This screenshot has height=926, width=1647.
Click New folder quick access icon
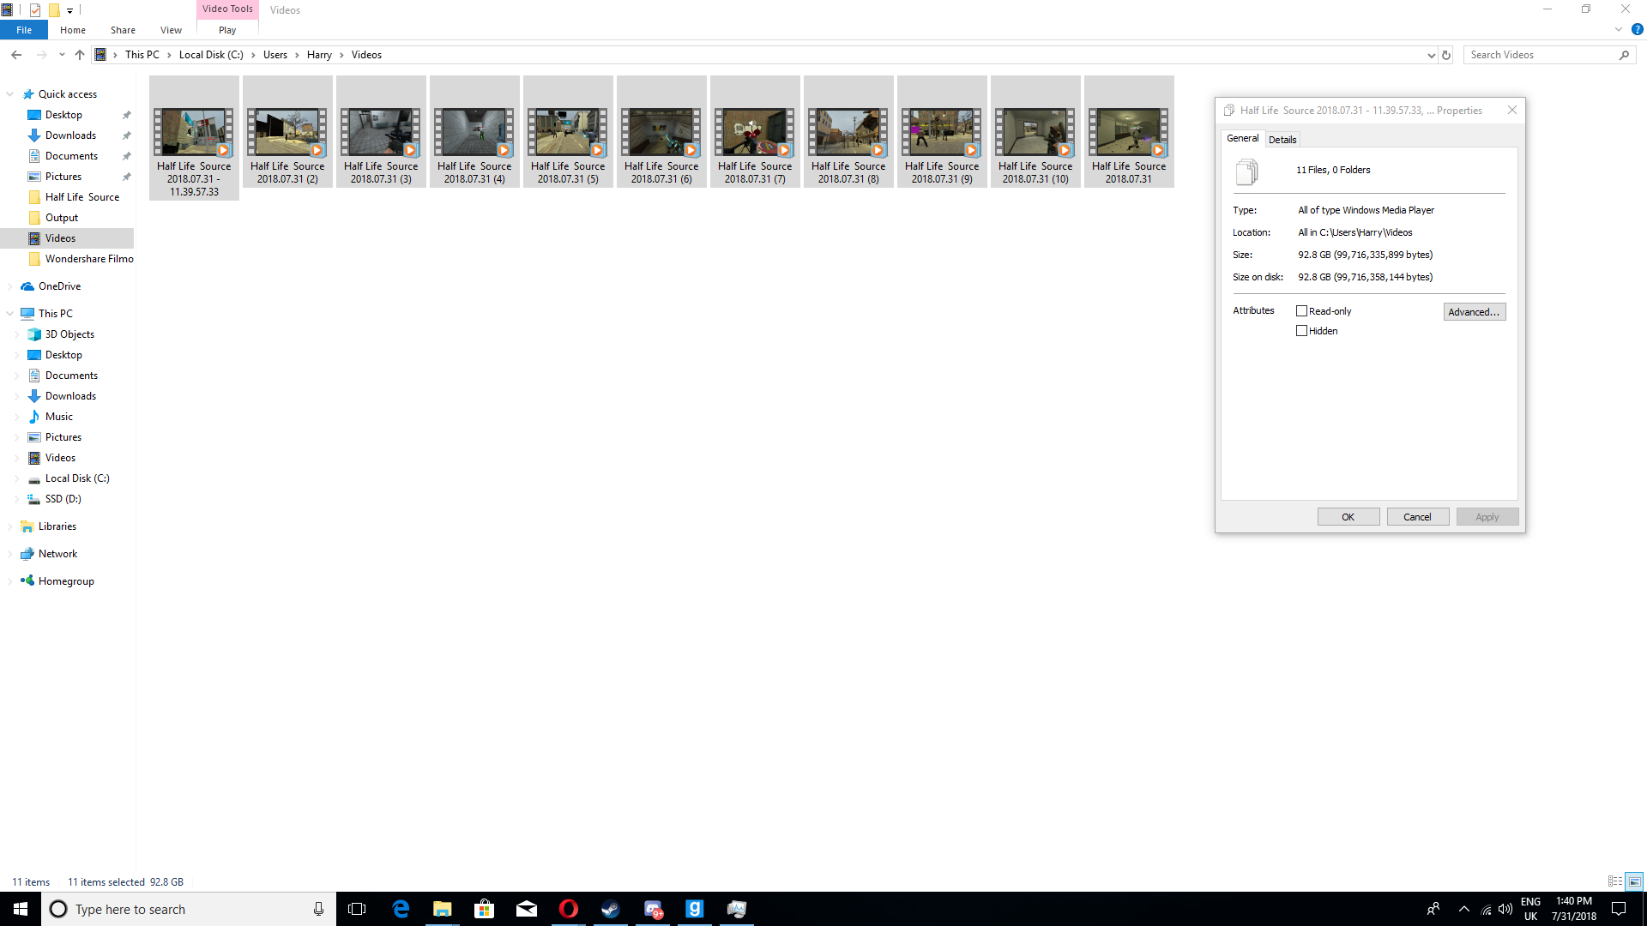tap(53, 10)
